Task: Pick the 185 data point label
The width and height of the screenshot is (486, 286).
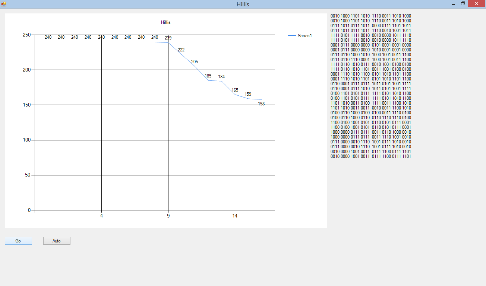Action: coord(208,76)
